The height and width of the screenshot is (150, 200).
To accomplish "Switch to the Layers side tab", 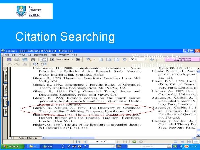I will point(6,102).
